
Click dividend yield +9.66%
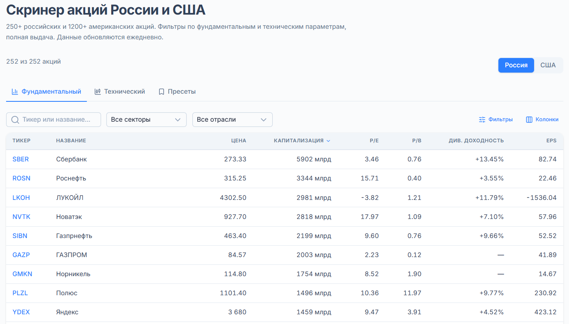click(x=491, y=236)
